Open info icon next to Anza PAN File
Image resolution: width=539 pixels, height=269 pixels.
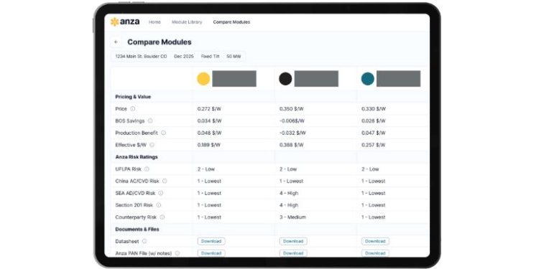(x=178, y=253)
